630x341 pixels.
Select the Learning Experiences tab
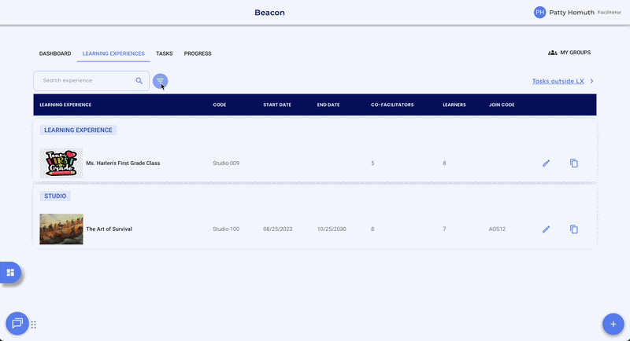tap(113, 53)
